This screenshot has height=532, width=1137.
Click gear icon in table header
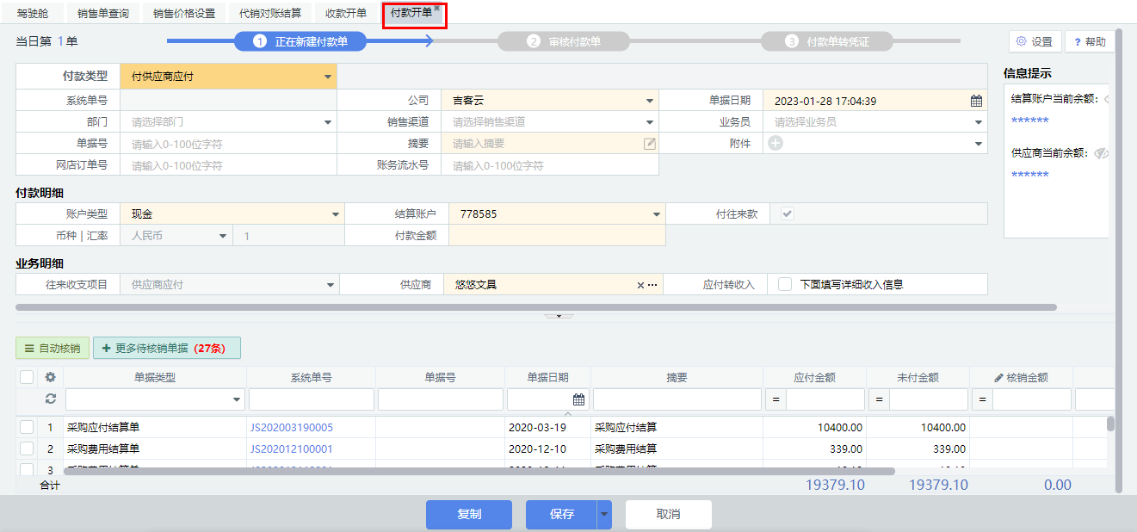click(51, 377)
